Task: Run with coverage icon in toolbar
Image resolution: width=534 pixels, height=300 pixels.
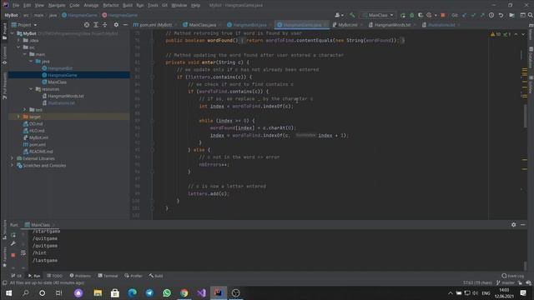Action: point(421,15)
